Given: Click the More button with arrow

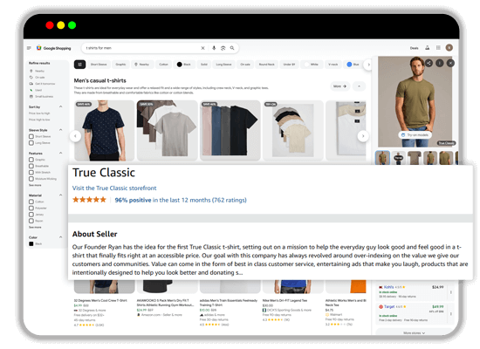Looking at the screenshot, I should point(340,86).
